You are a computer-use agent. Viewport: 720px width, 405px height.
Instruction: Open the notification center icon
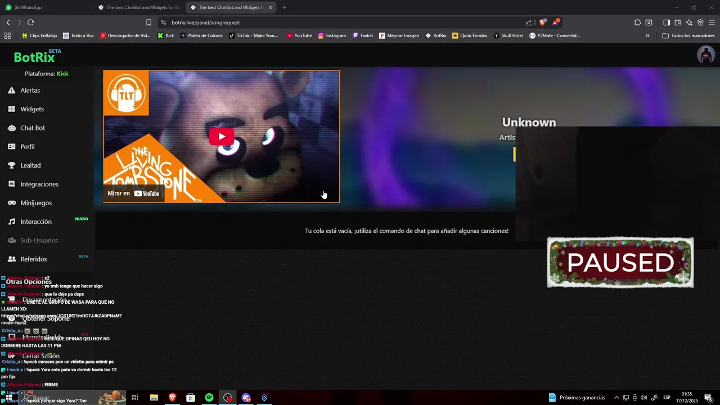coord(708,398)
